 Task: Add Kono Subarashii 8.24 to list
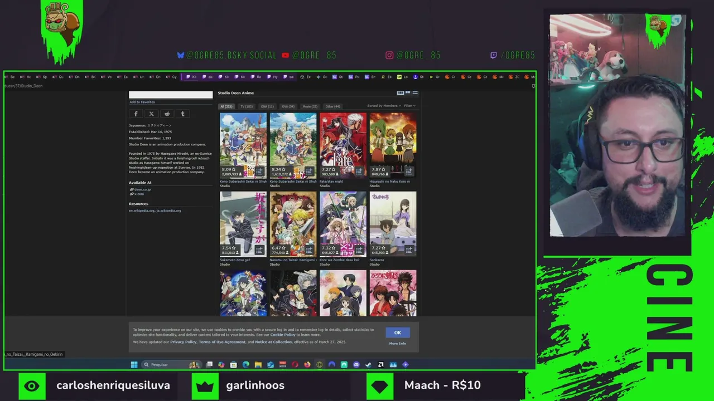click(x=309, y=172)
